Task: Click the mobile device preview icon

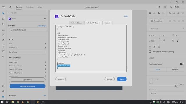Action: (165, 7)
